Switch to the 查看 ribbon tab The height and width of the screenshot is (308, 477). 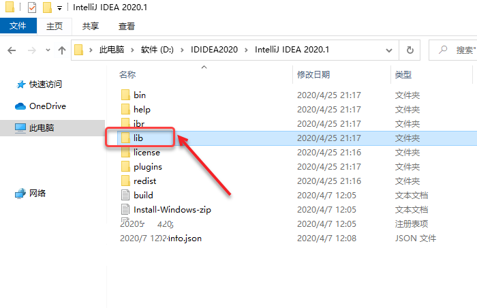127,26
